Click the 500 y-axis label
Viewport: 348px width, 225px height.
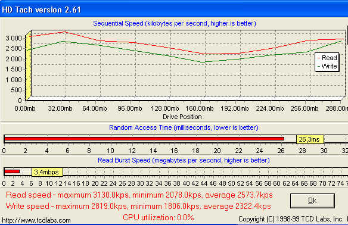click(x=17, y=90)
